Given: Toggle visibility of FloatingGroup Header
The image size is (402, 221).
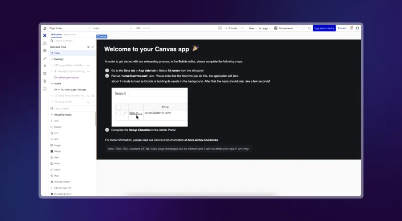Looking at the screenshot, I should click(x=88, y=71).
